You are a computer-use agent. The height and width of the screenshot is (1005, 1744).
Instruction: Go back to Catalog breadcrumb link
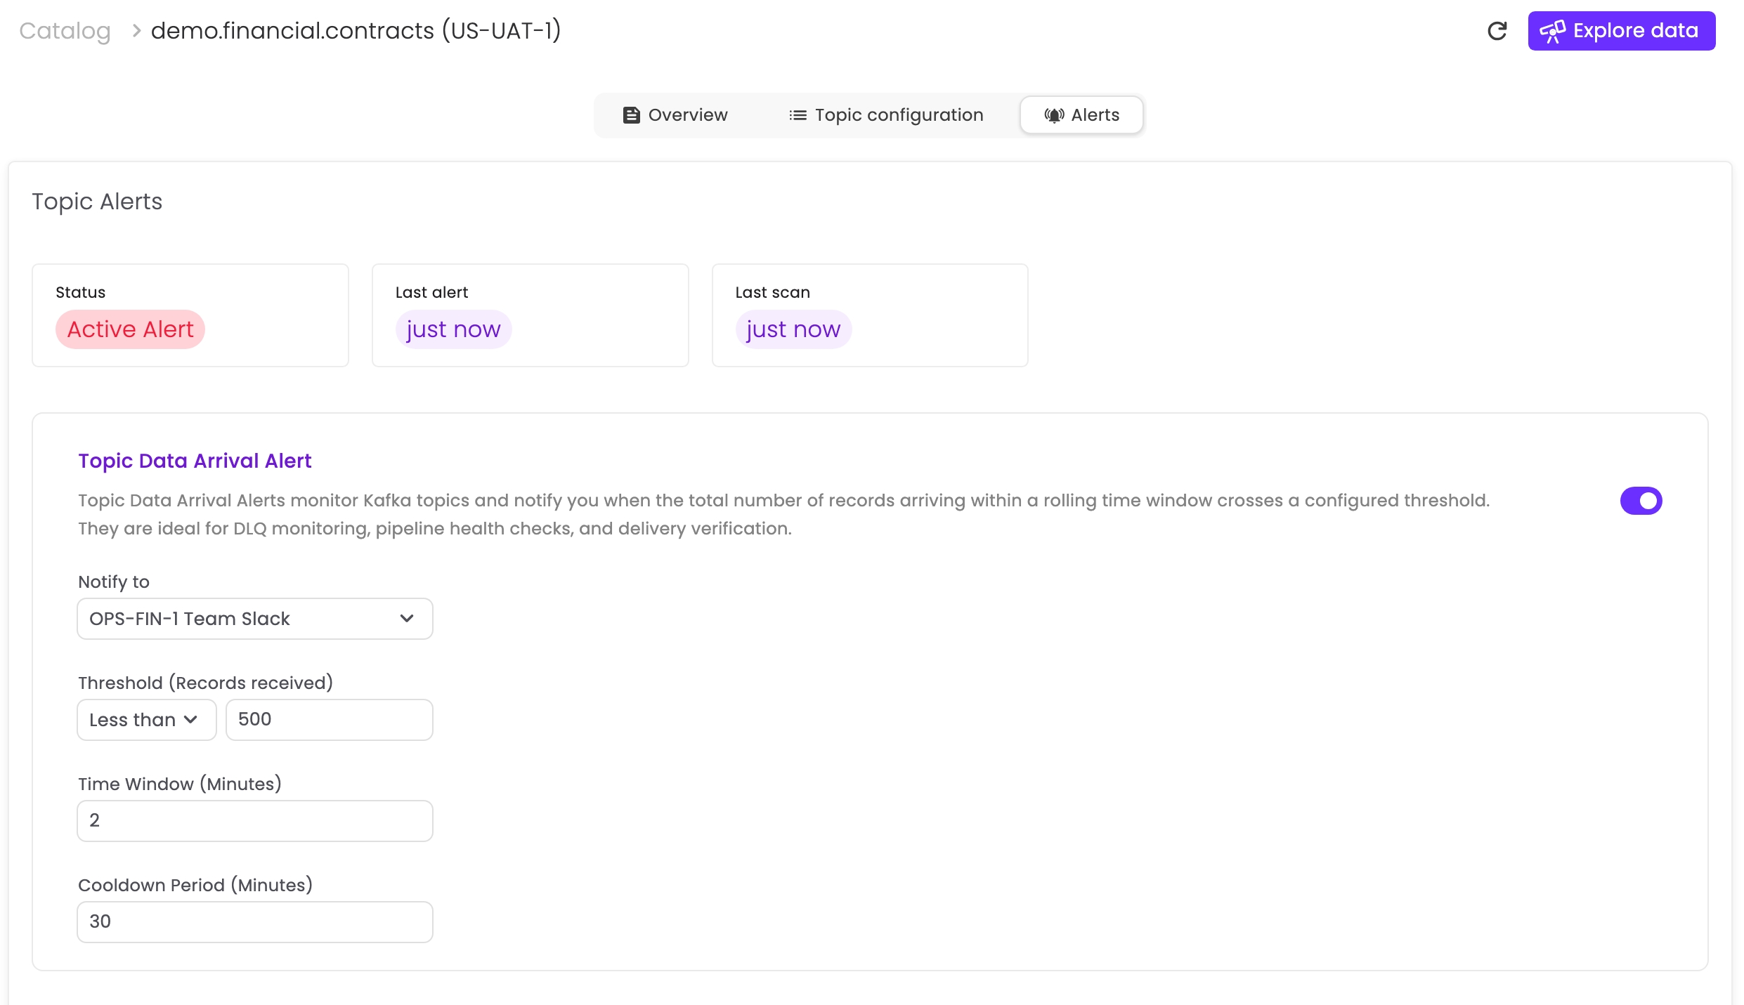(65, 31)
